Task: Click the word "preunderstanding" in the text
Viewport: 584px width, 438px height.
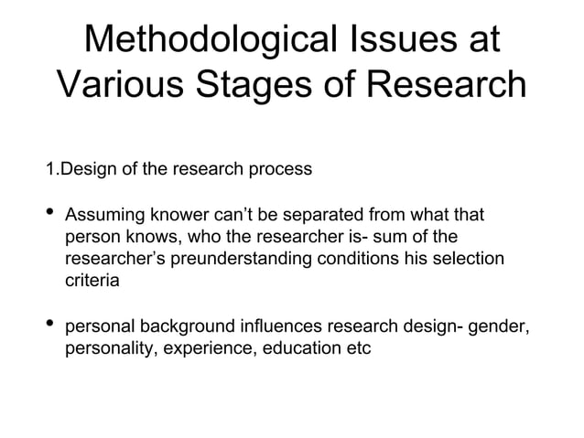Action: point(241,259)
